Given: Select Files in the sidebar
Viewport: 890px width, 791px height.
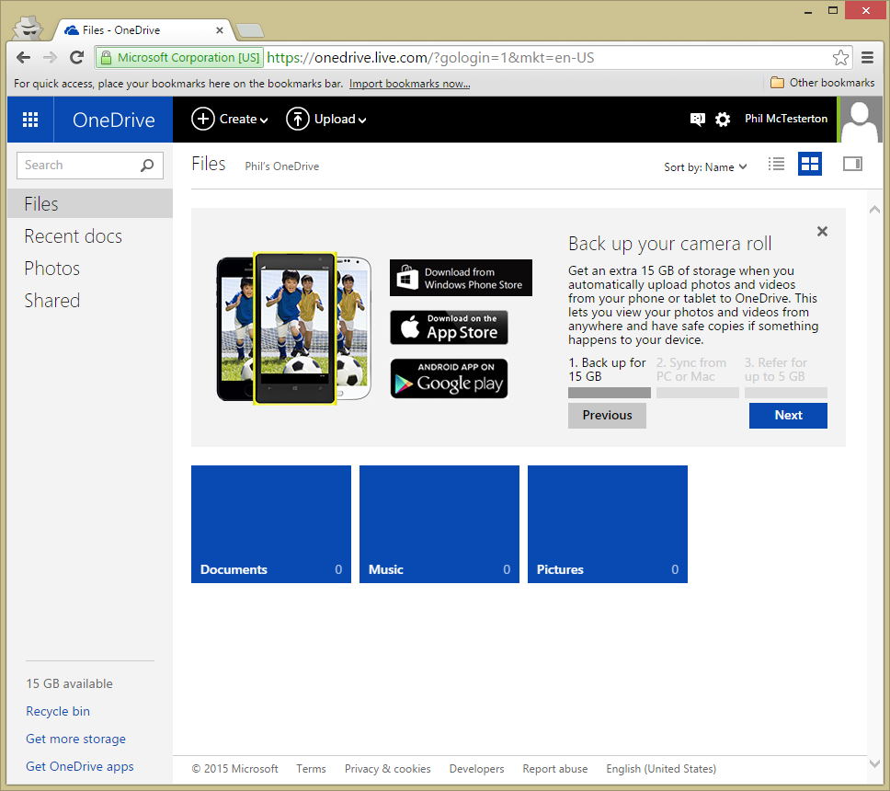Looking at the screenshot, I should (x=90, y=204).
